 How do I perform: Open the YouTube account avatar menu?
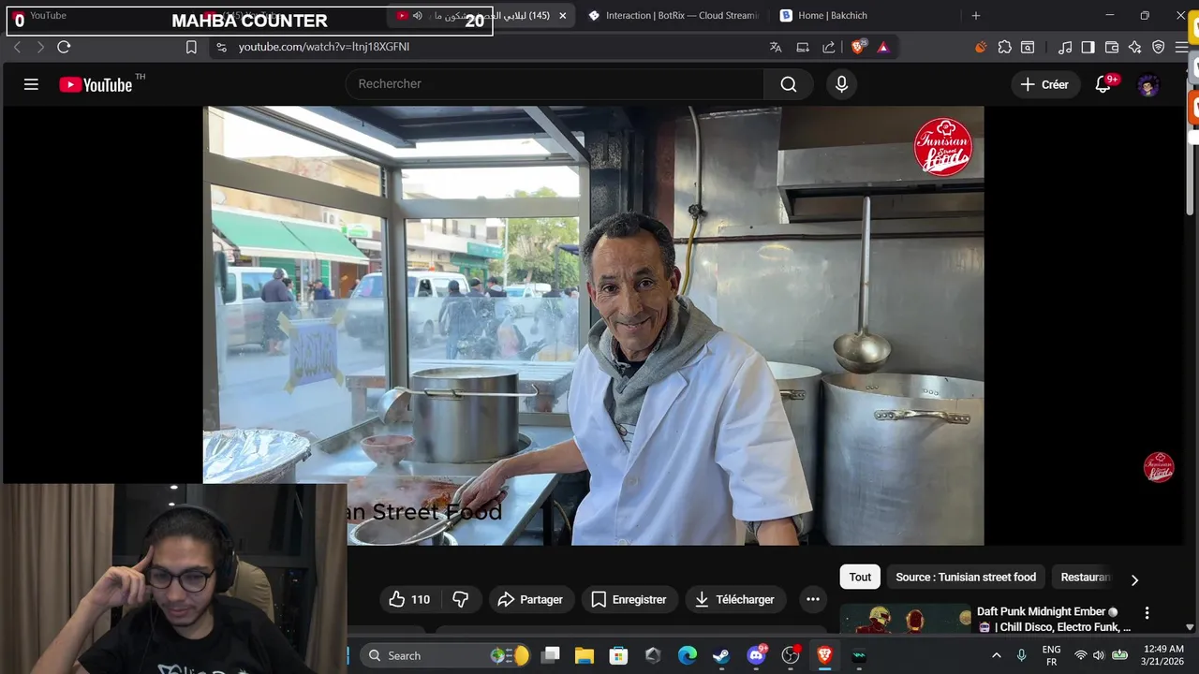pos(1148,85)
